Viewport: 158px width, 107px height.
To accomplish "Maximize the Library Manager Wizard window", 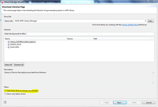I will pyautogui.click(x=148, y=1).
